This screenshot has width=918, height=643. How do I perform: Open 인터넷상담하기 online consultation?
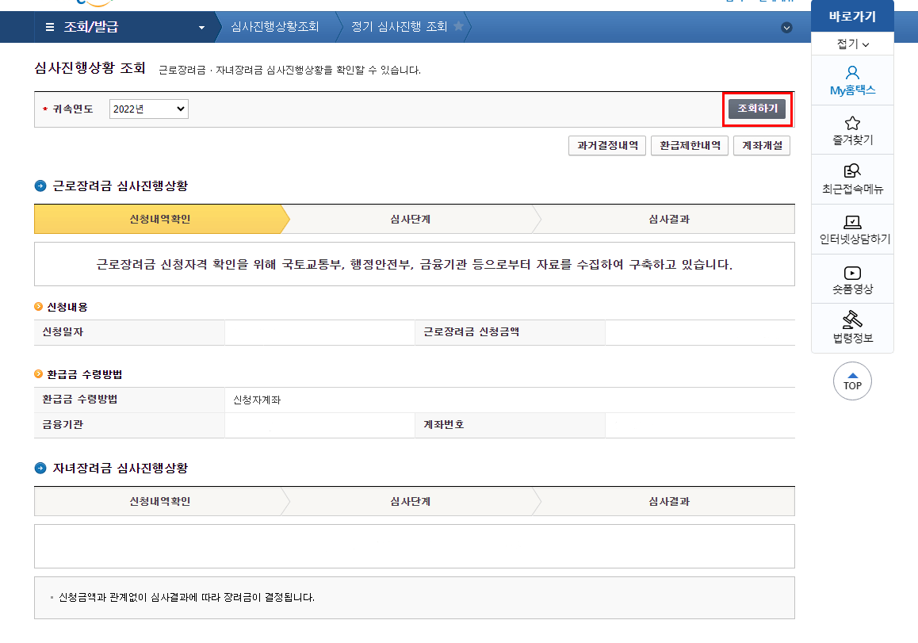tap(852, 229)
